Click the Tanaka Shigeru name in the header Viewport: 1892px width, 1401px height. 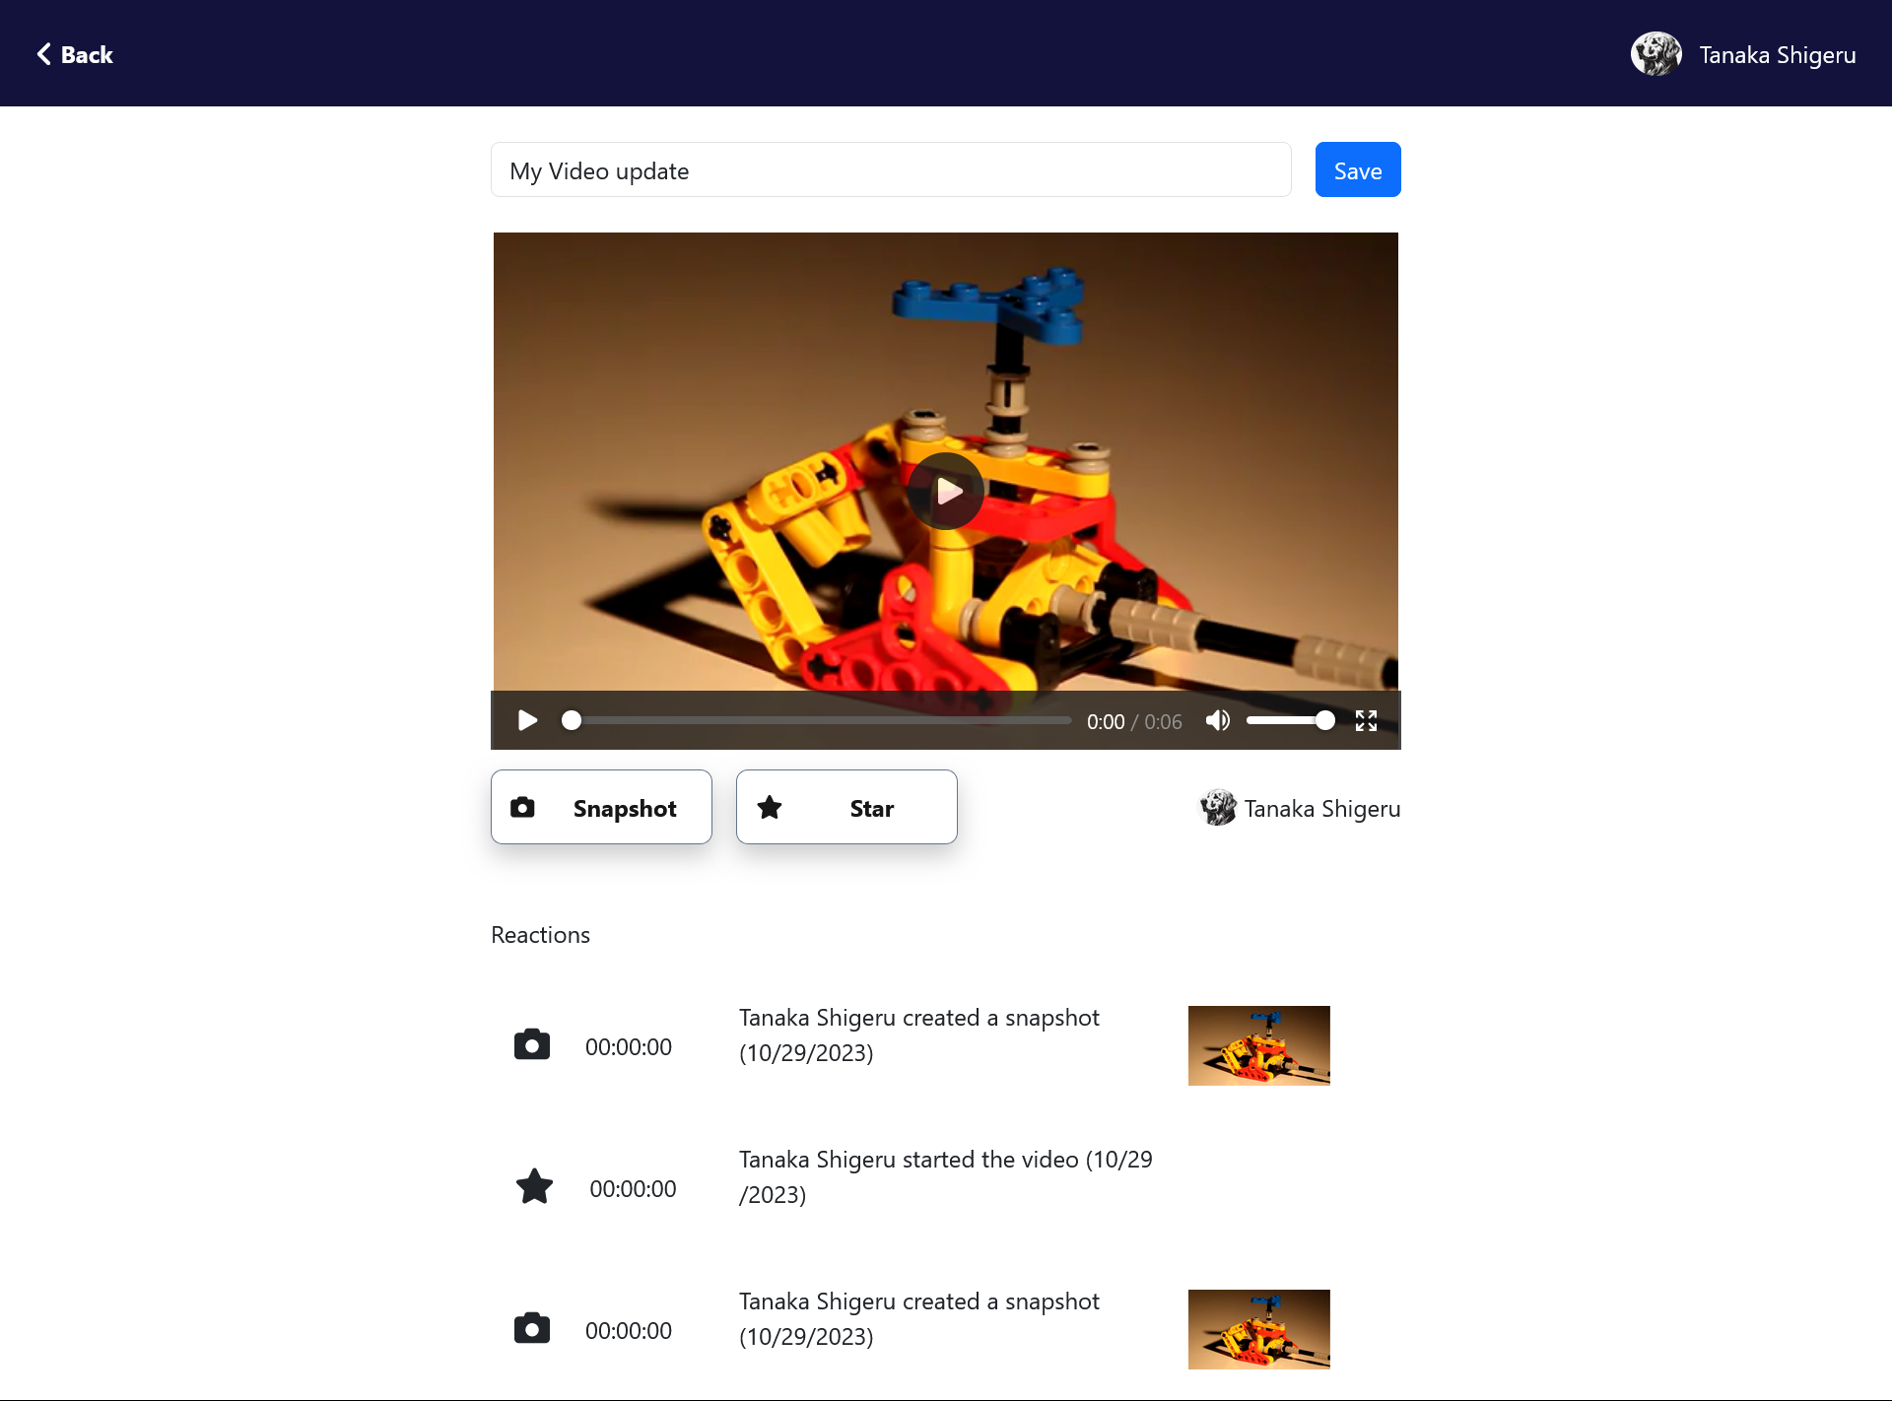1778,55
